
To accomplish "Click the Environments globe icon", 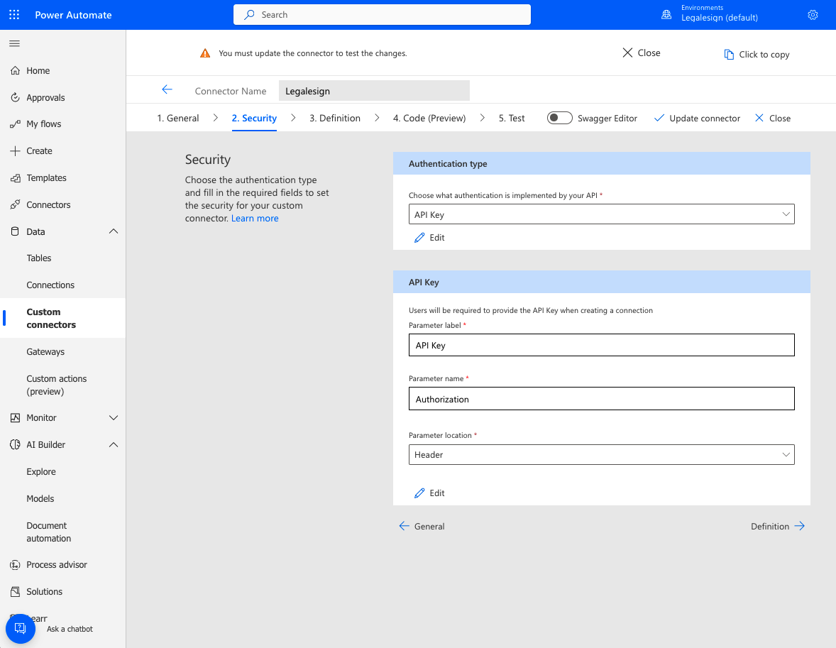I will coord(666,15).
